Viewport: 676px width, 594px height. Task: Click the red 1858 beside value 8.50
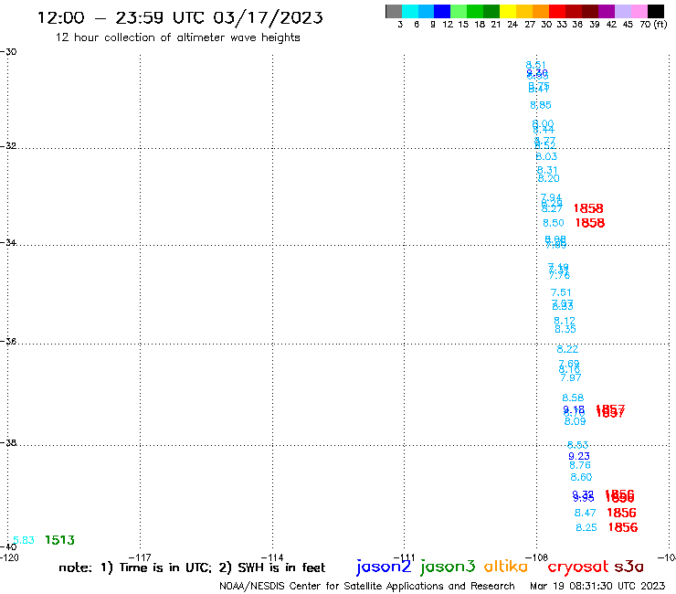pos(590,223)
